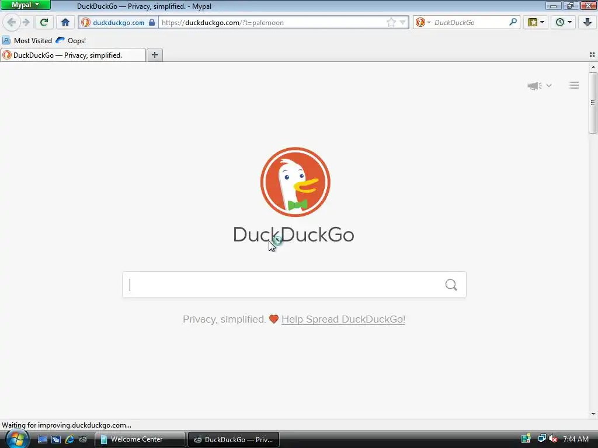Image resolution: width=598 pixels, height=448 pixels.
Task: Click the megaphone announcements icon
Action: click(x=535, y=85)
